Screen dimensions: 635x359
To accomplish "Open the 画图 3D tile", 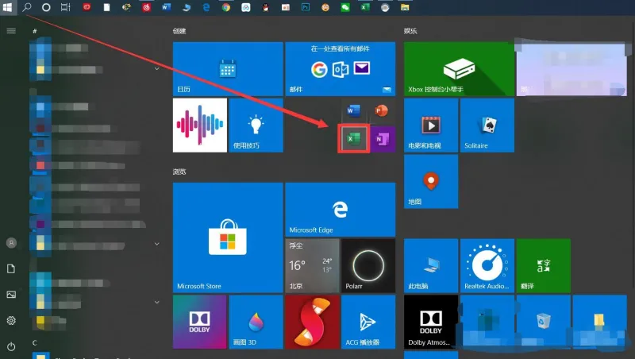I will 256,322.
